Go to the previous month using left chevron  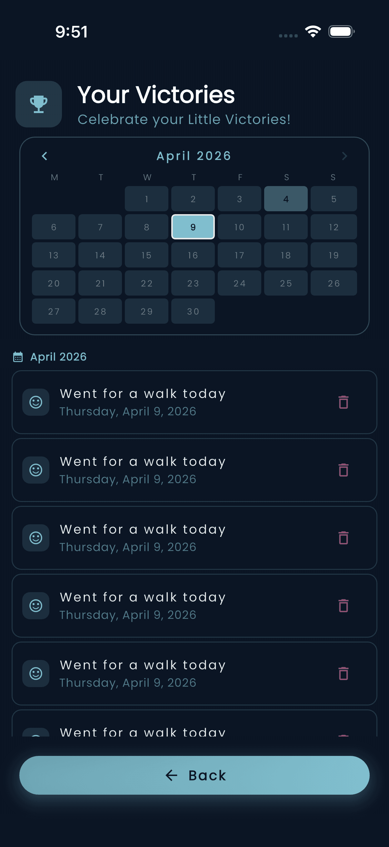pyautogui.click(x=45, y=156)
